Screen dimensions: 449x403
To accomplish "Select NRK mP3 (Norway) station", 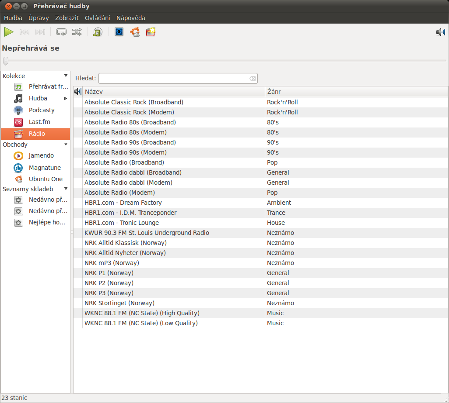I will click(x=260, y=263).
